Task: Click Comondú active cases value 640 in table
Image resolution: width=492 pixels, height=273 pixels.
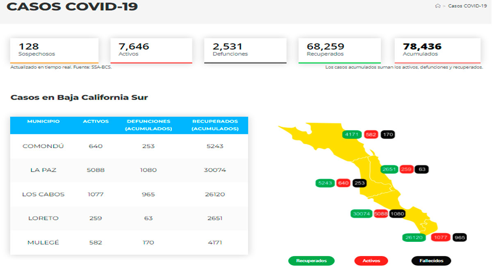Action: click(96, 146)
